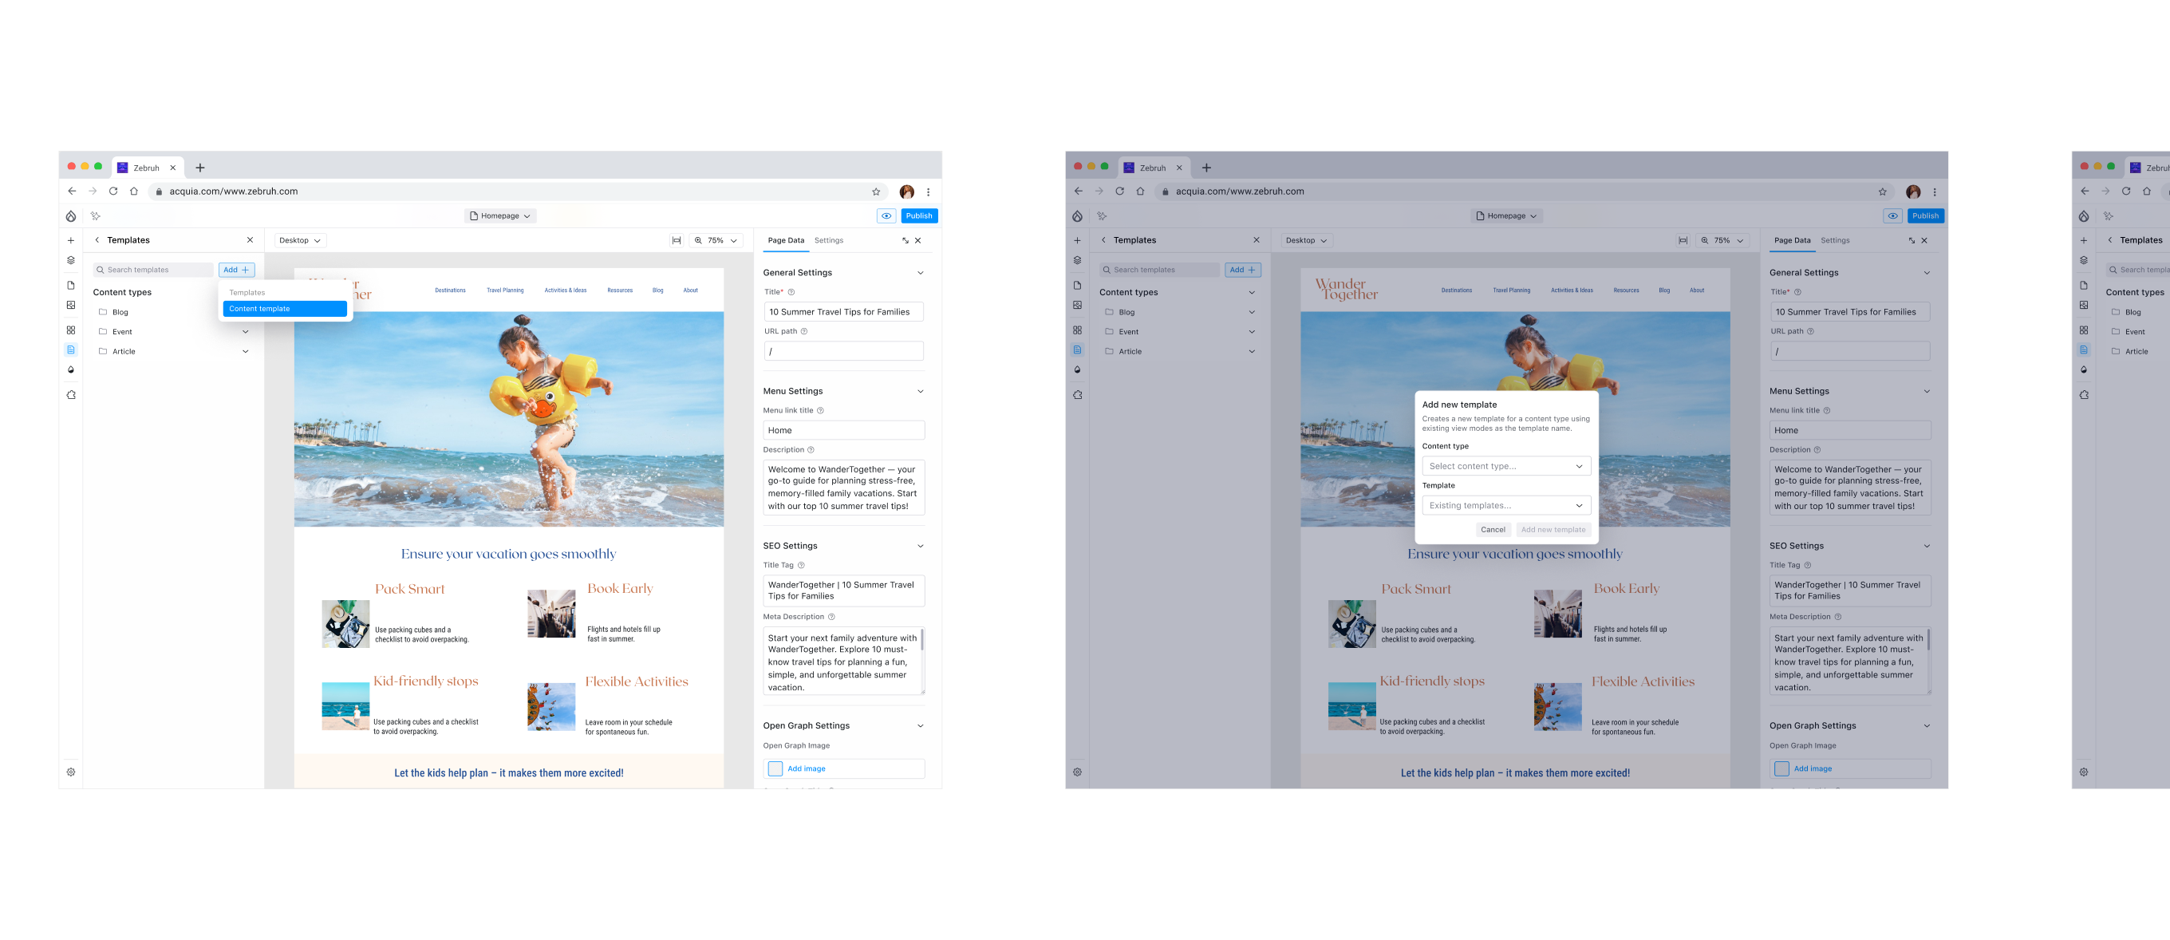Click media image icon in sidebar beside Add menu
Screen dimensions: 2170x940
[71, 305]
